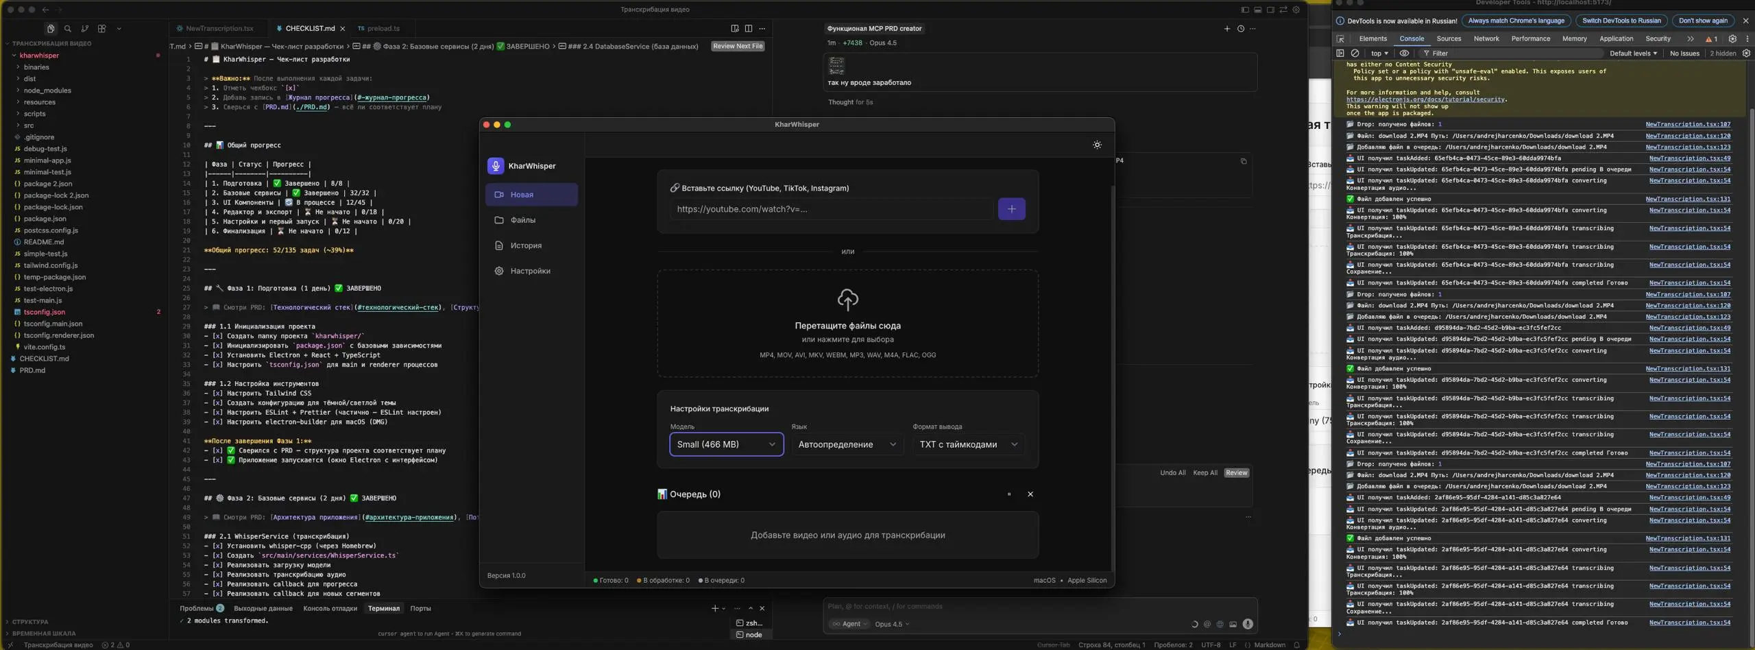Open the Source Control icon in Cursor

85,29
